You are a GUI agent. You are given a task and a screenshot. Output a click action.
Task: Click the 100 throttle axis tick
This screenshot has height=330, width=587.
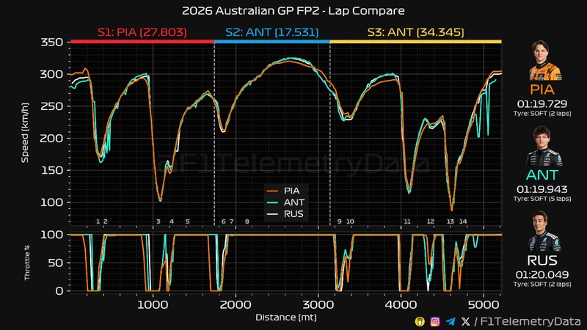(x=51, y=235)
